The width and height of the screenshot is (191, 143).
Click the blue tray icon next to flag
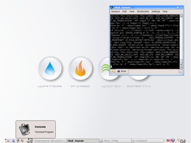[x=173, y=140]
